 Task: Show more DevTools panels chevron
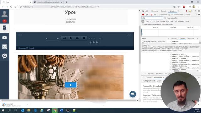[x=179, y=11]
